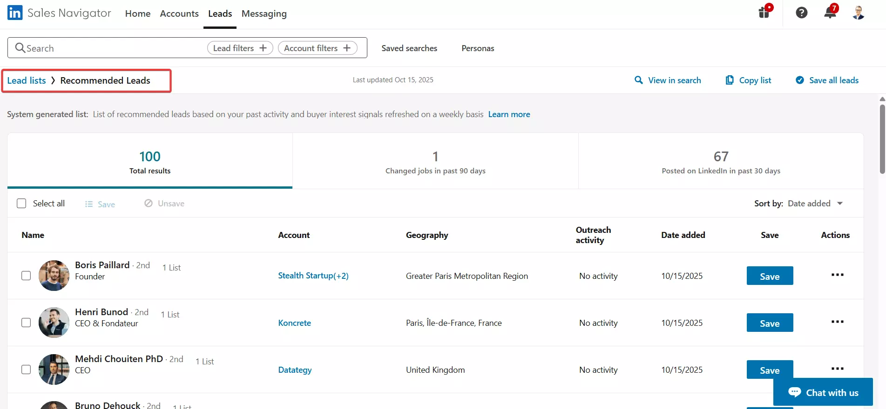886x409 pixels.
Task: Click the Copy list icon
Action: coord(730,80)
